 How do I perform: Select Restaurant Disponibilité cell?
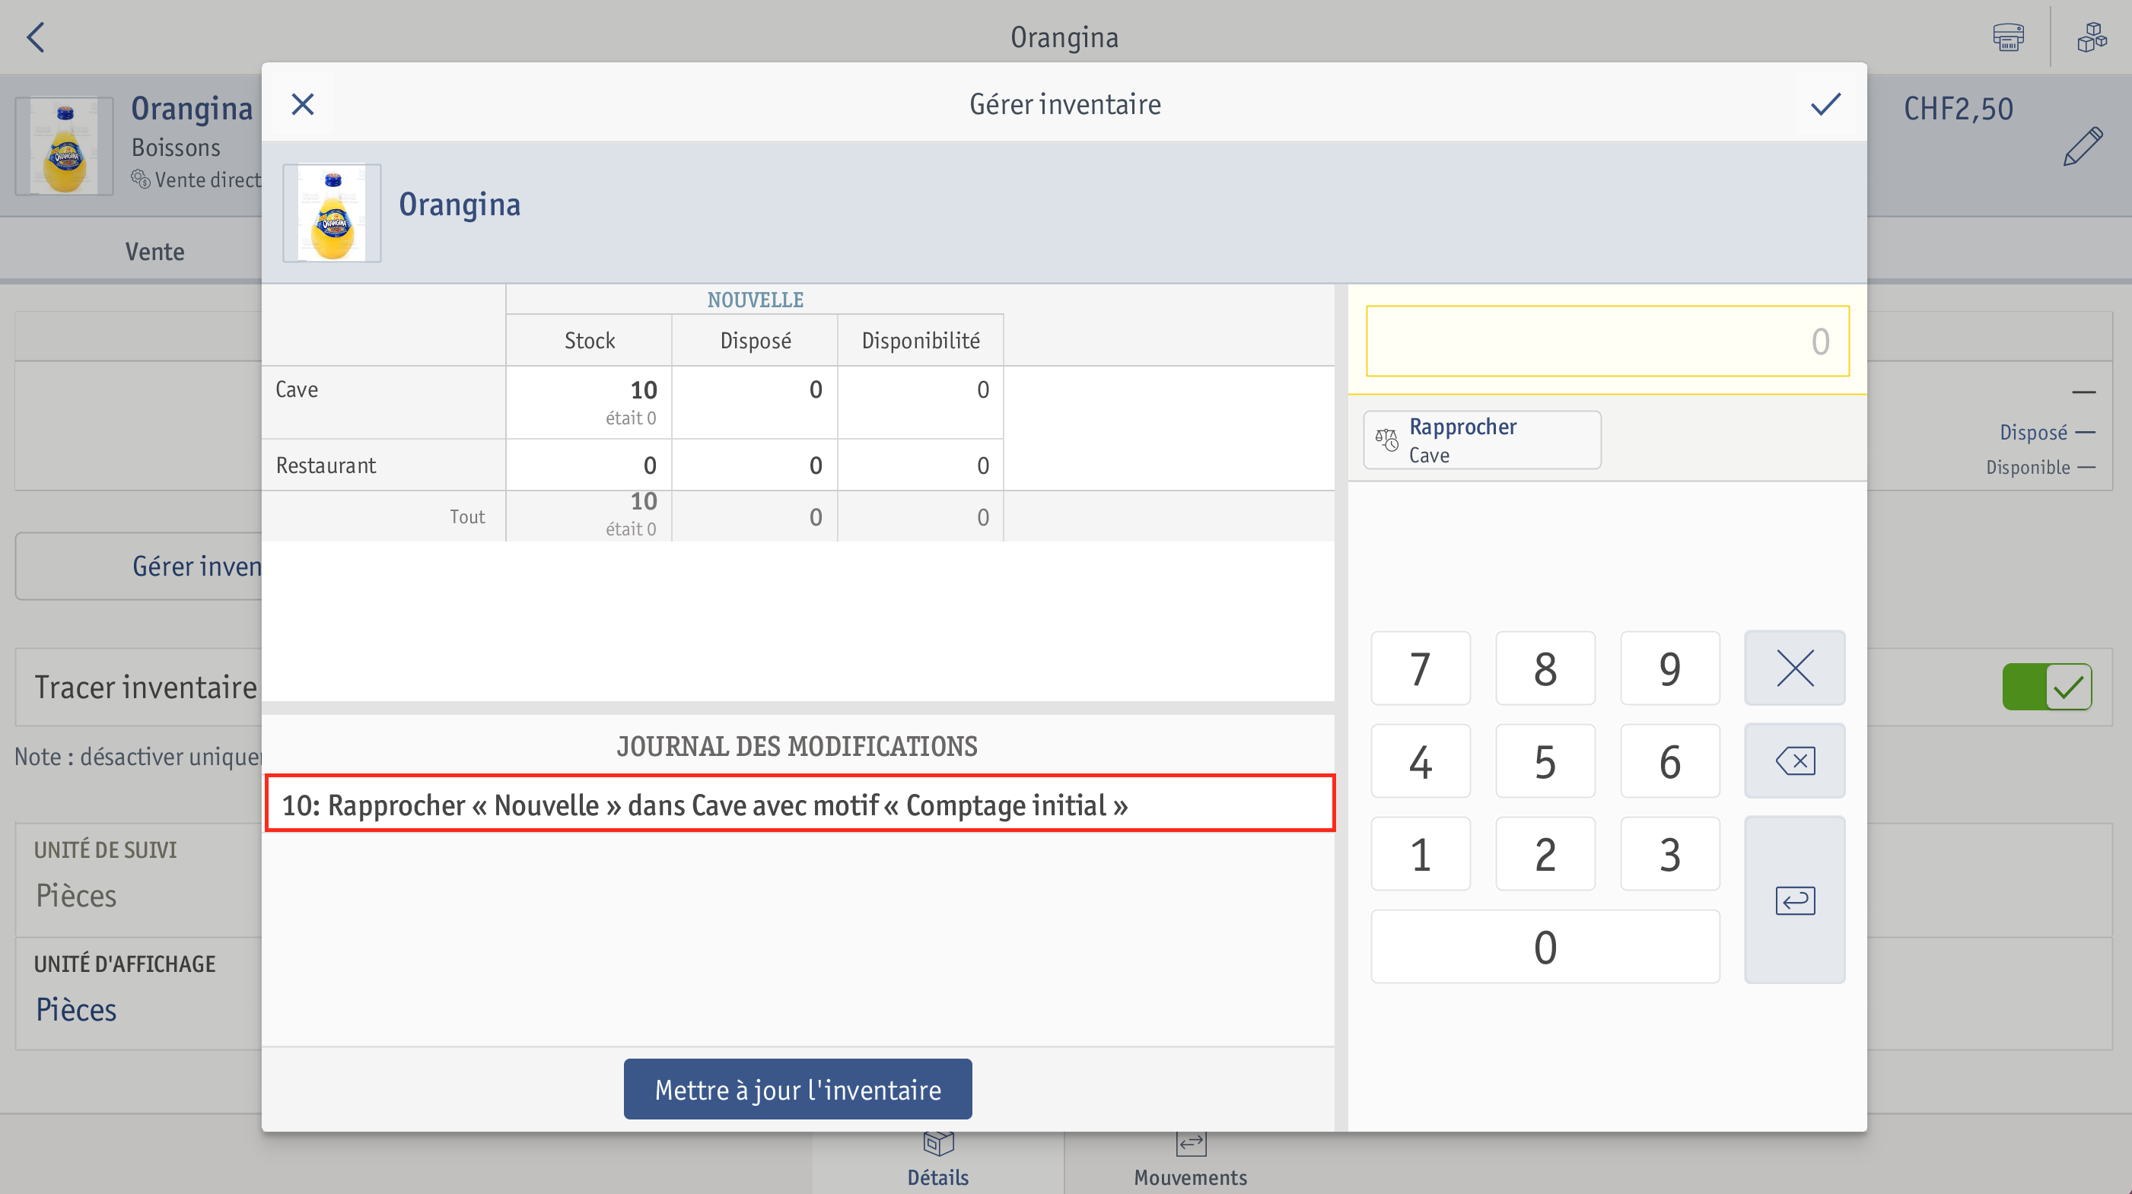(921, 465)
